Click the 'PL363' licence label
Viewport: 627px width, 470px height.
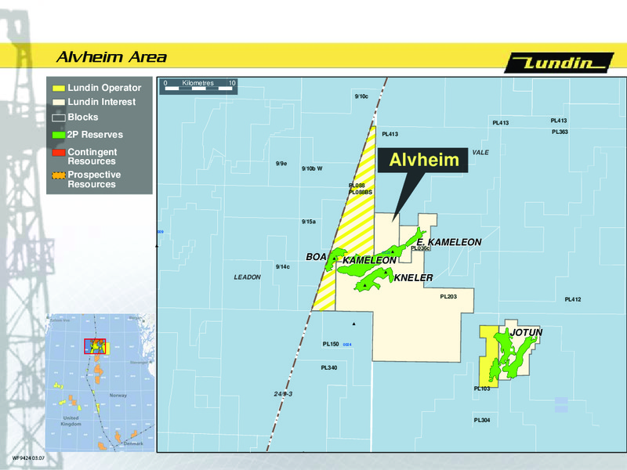[x=560, y=132]
